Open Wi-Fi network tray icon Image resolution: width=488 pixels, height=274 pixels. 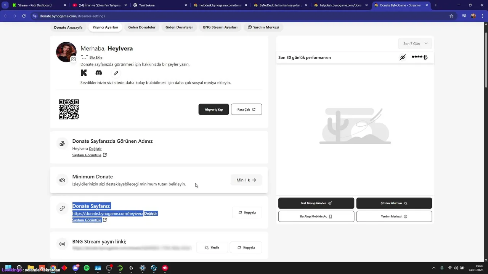click(450, 268)
